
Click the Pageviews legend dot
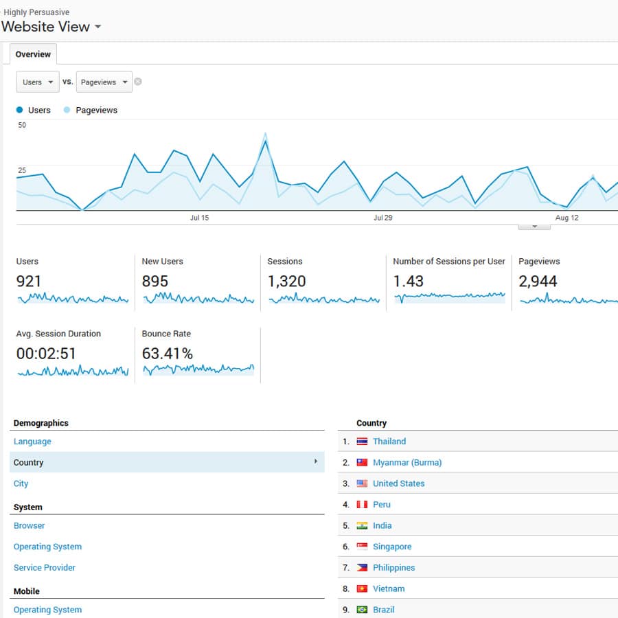tap(67, 110)
